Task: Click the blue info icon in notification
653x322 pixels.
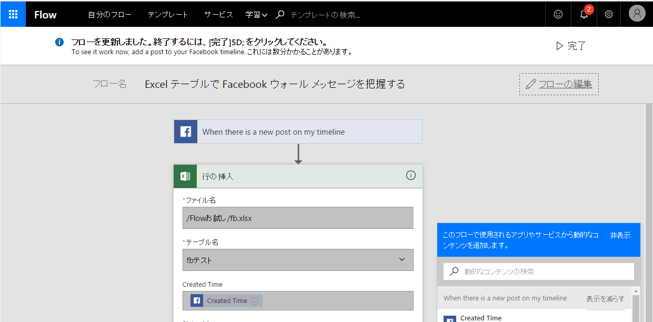Action: (x=59, y=42)
